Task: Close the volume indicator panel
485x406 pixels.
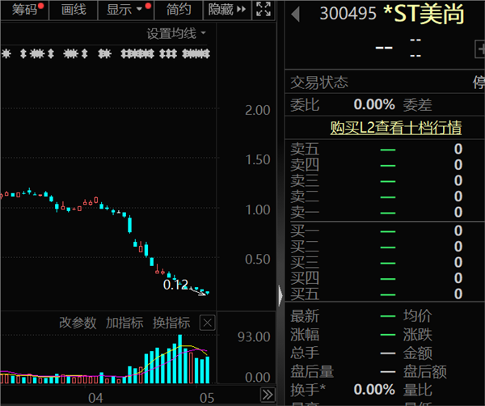Action: coord(208,323)
